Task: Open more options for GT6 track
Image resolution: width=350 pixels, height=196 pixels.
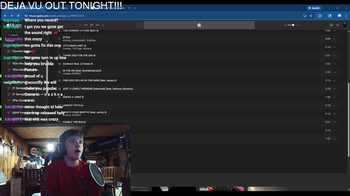Action: pyautogui.click(x=334, y=39)
